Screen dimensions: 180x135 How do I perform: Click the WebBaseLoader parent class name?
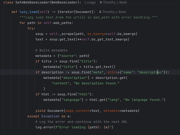coord(64,2)
